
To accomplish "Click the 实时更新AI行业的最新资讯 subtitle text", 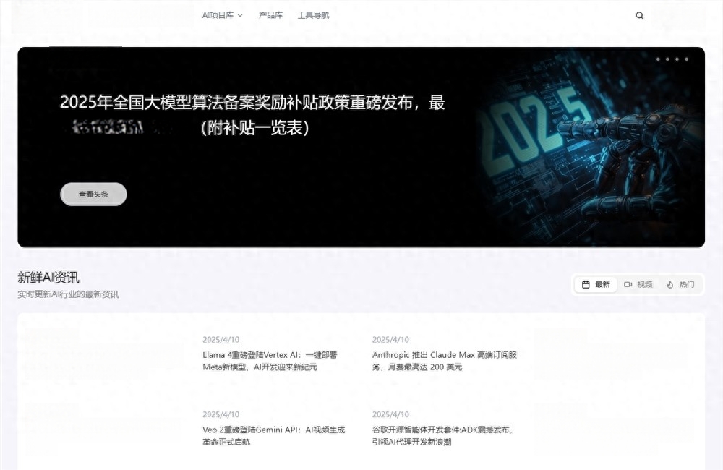I will pyautogui.click(x=68, y=294).
